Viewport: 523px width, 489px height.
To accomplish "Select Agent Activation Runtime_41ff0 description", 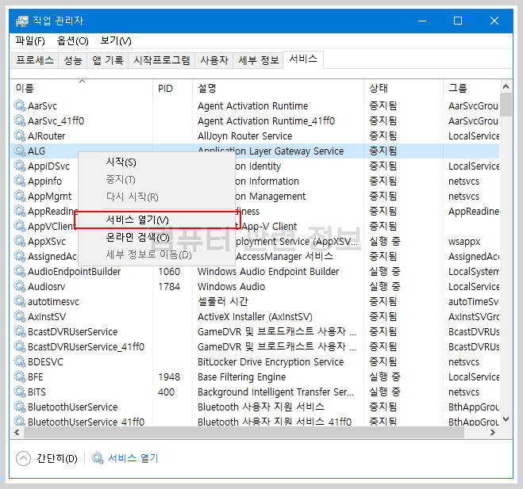I will [x=266, y=121].
